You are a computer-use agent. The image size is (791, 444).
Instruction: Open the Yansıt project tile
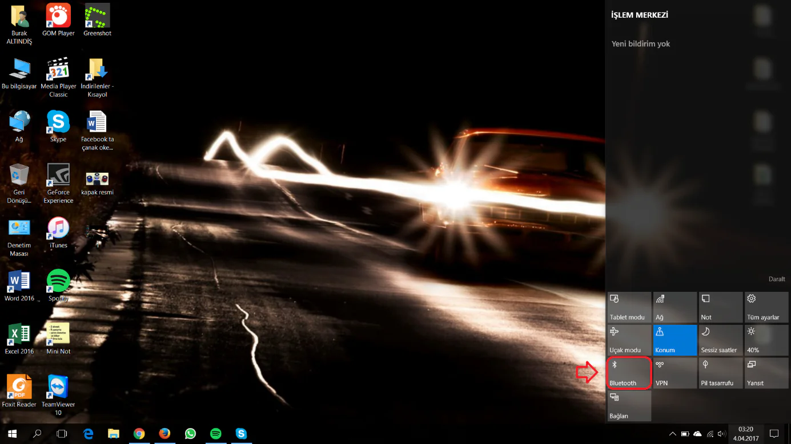[766, 373]
